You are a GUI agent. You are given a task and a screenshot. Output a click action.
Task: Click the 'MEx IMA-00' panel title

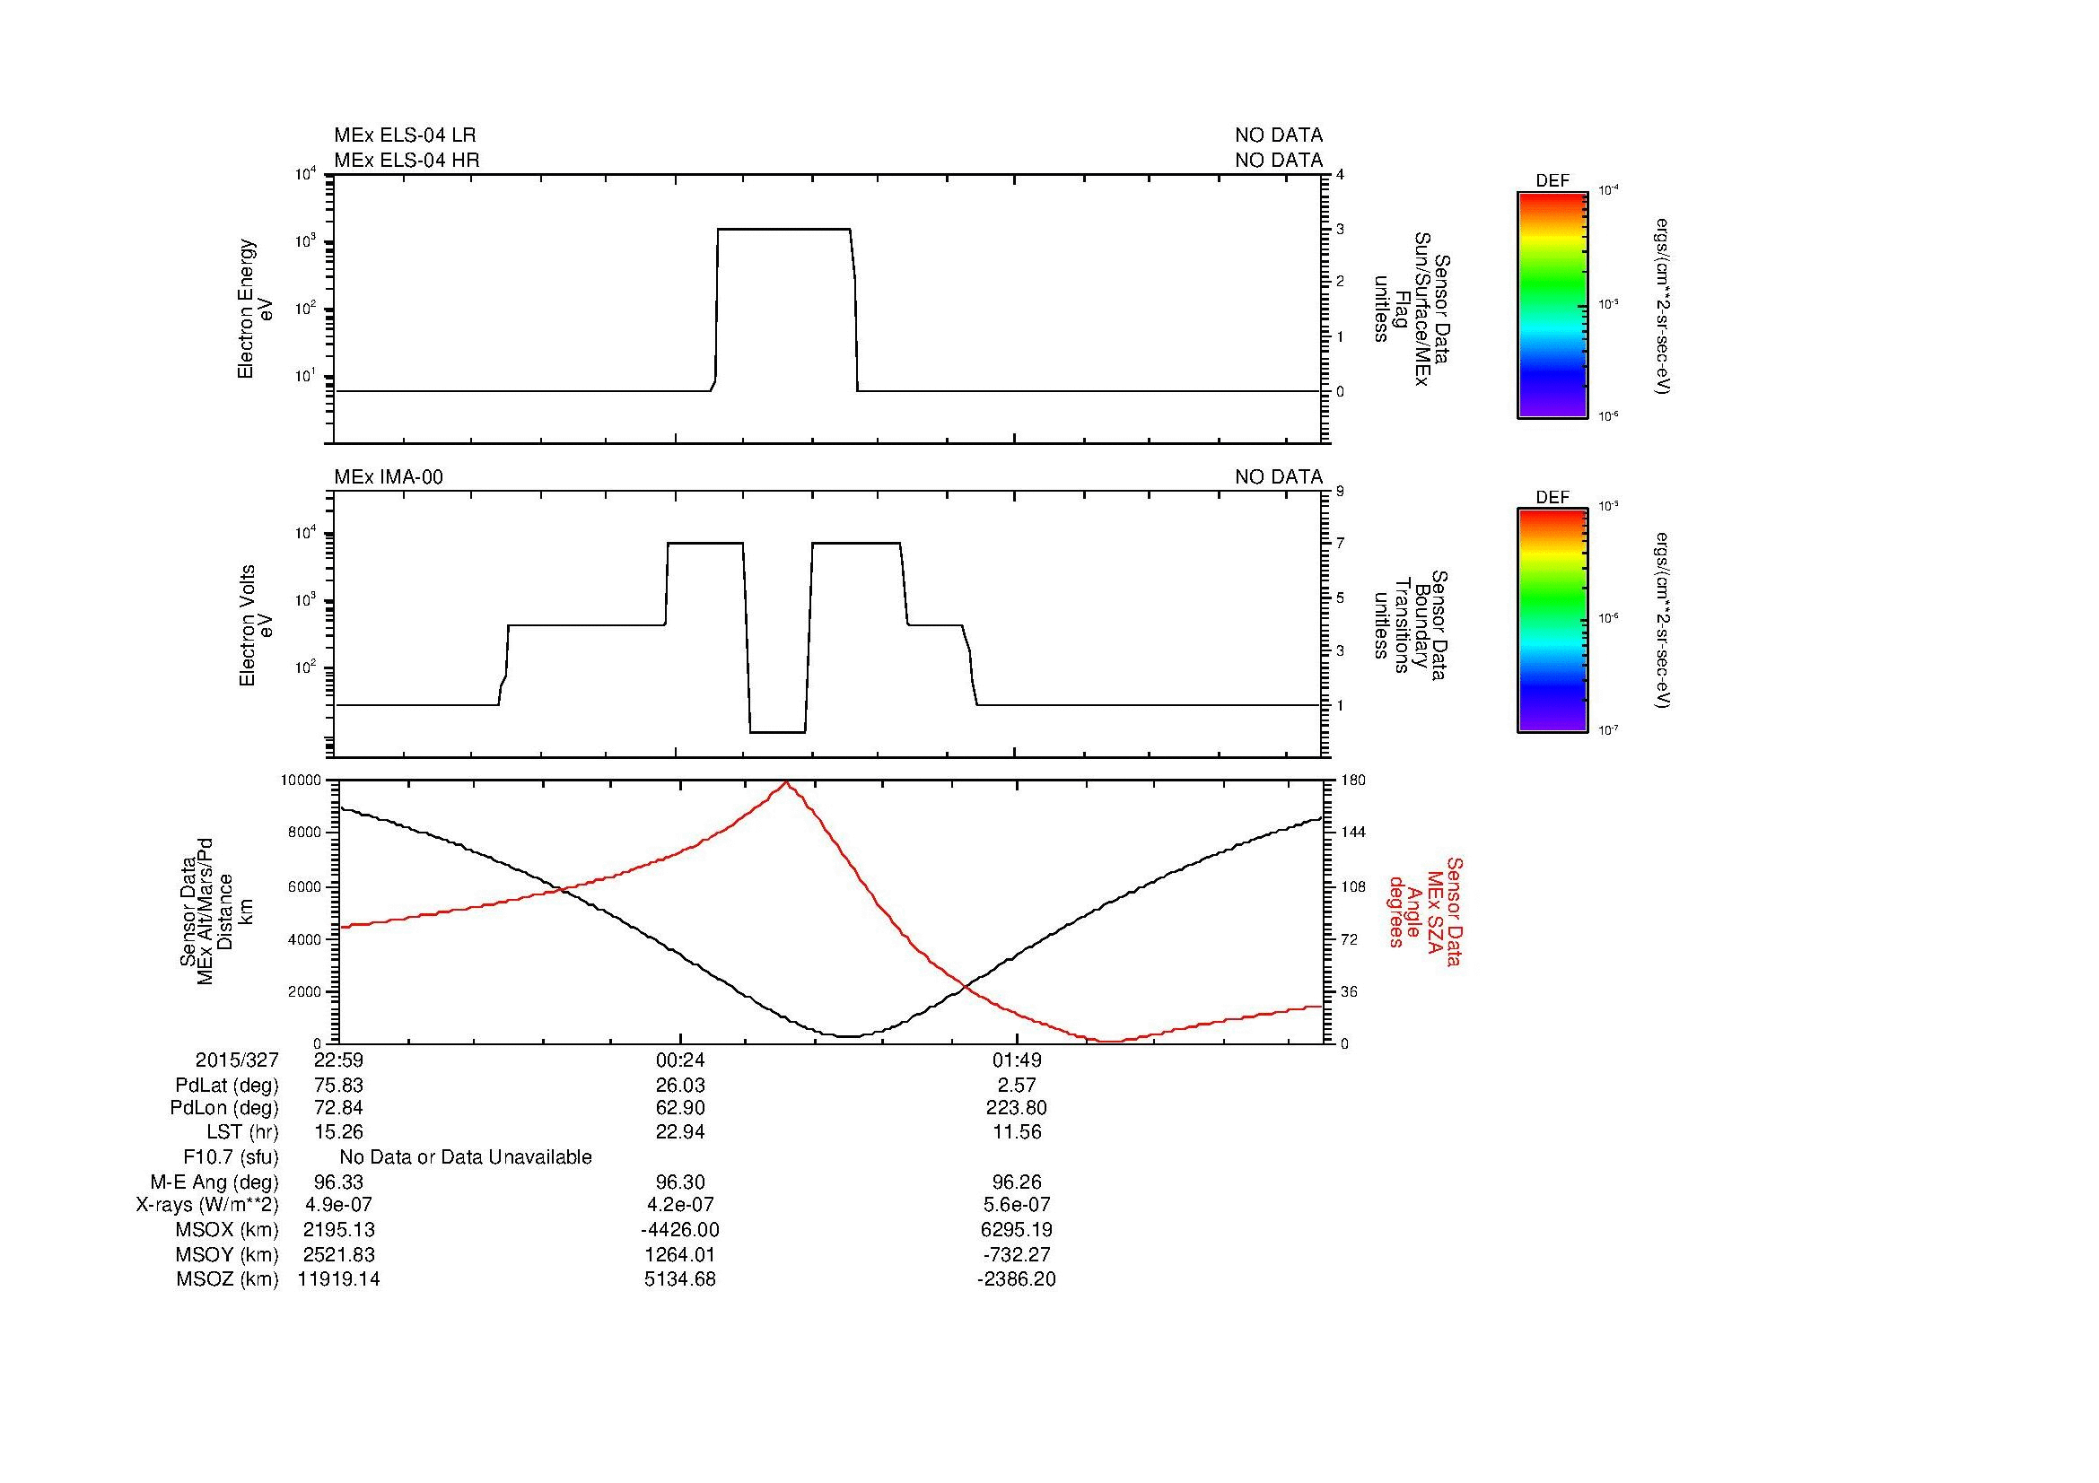click(389, 477)
